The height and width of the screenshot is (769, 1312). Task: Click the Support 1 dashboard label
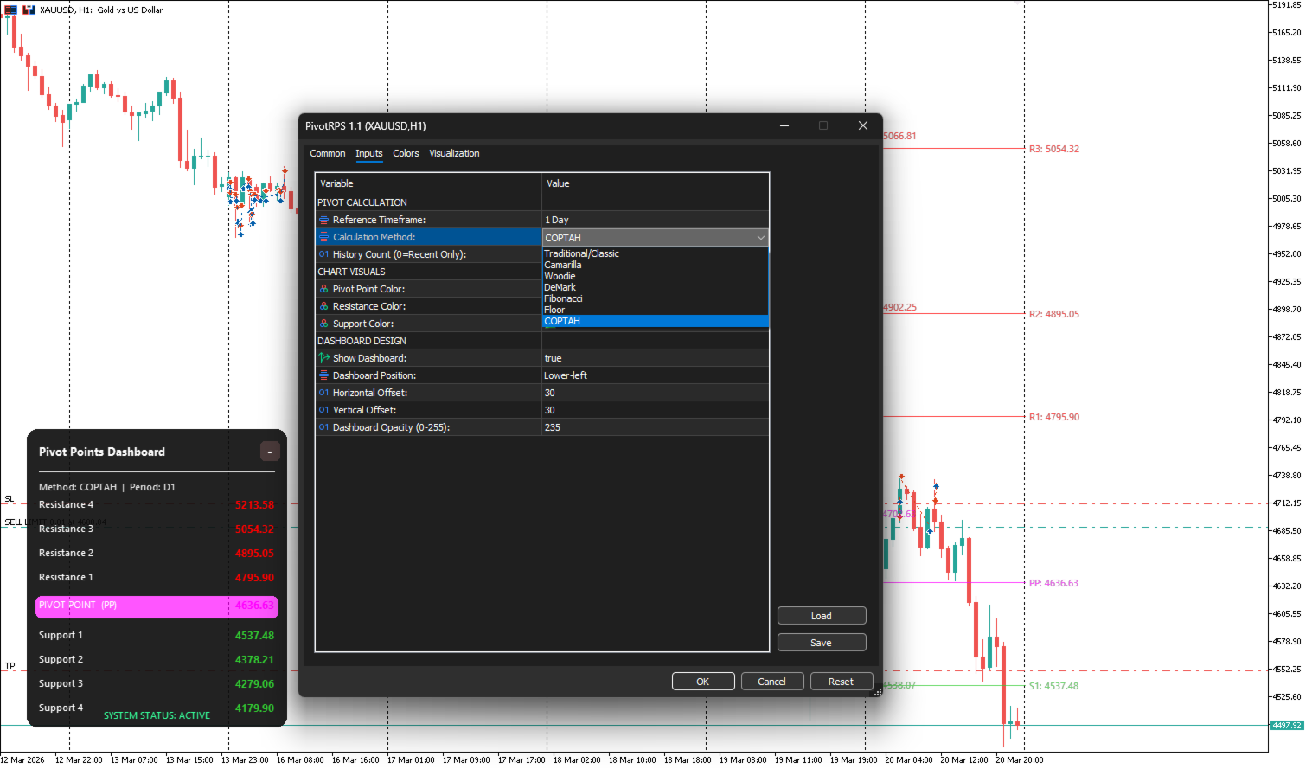tap(61, 635)
